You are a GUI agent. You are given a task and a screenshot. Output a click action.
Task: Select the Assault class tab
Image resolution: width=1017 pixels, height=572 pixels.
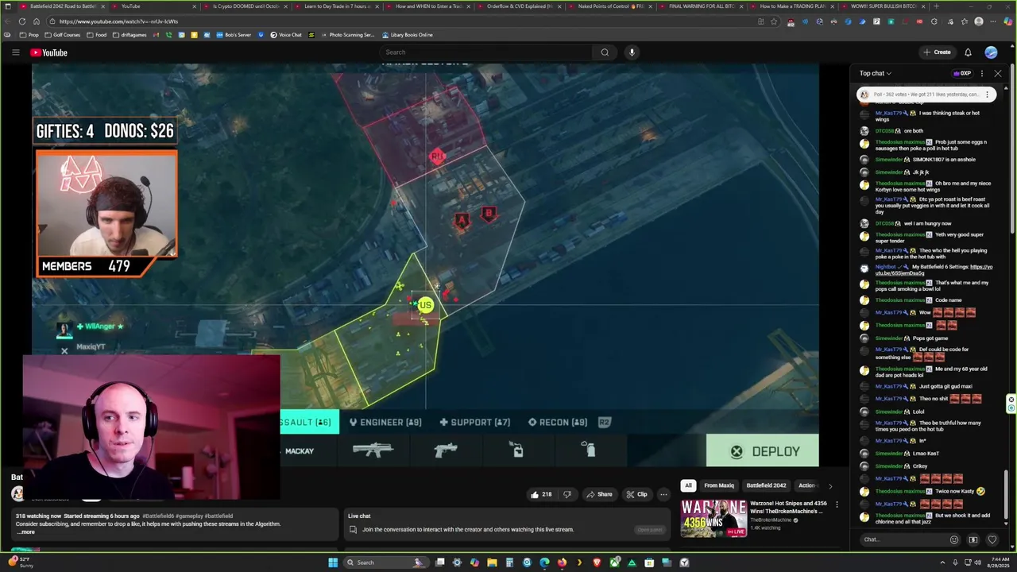tap(310, 422)
